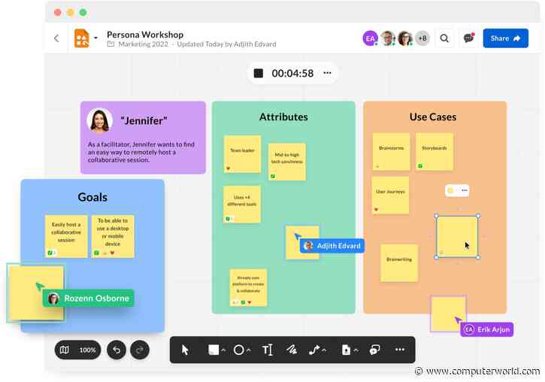The height and width of the screenshot is (382, 545).
Task: Select the pointer selection tool
Action: pyautogui.click(x=185, y=350)
